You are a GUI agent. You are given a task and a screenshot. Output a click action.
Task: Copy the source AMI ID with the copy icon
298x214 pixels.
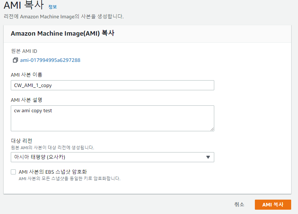[15, 60]
